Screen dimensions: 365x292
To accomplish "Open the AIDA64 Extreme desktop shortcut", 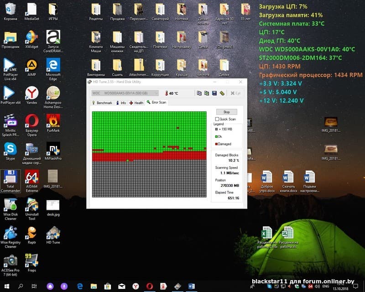I will click(x=32, y=178).
